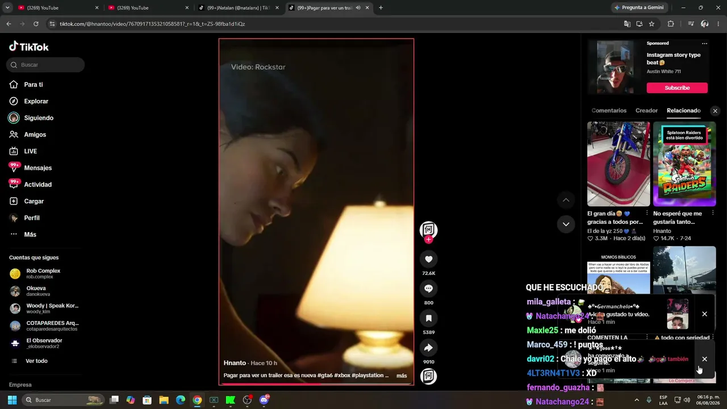727x409 pixels.
Task: Open the spinning sound disc icon
Action: tap(429, 376)
